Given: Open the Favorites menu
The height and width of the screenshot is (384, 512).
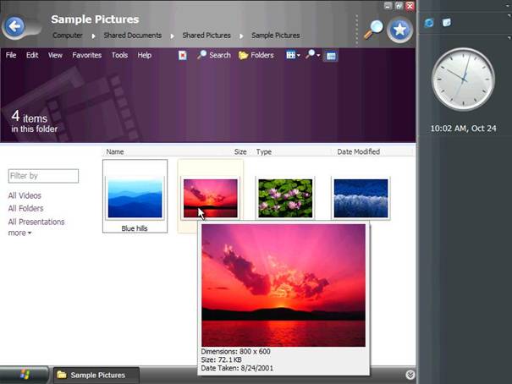Looking at the screenshot, I should 86,55.
